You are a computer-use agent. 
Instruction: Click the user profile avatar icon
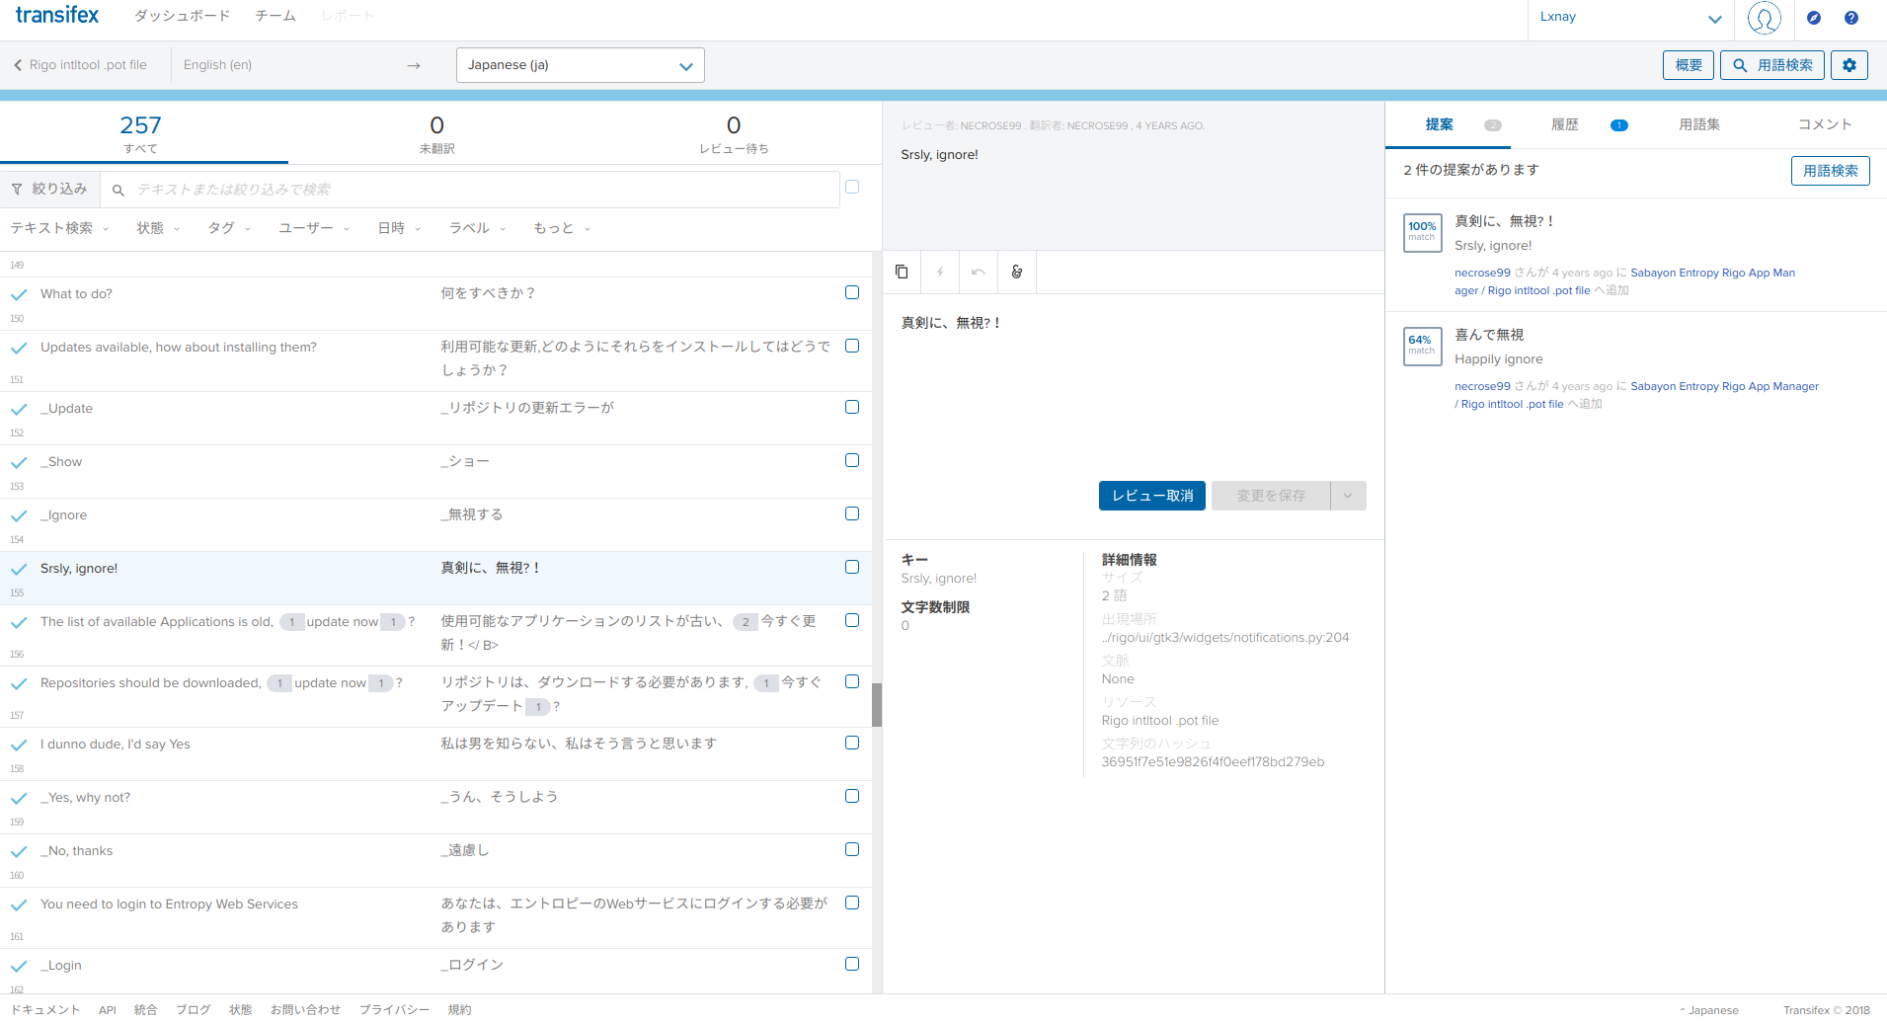(x=1764, y=18)
